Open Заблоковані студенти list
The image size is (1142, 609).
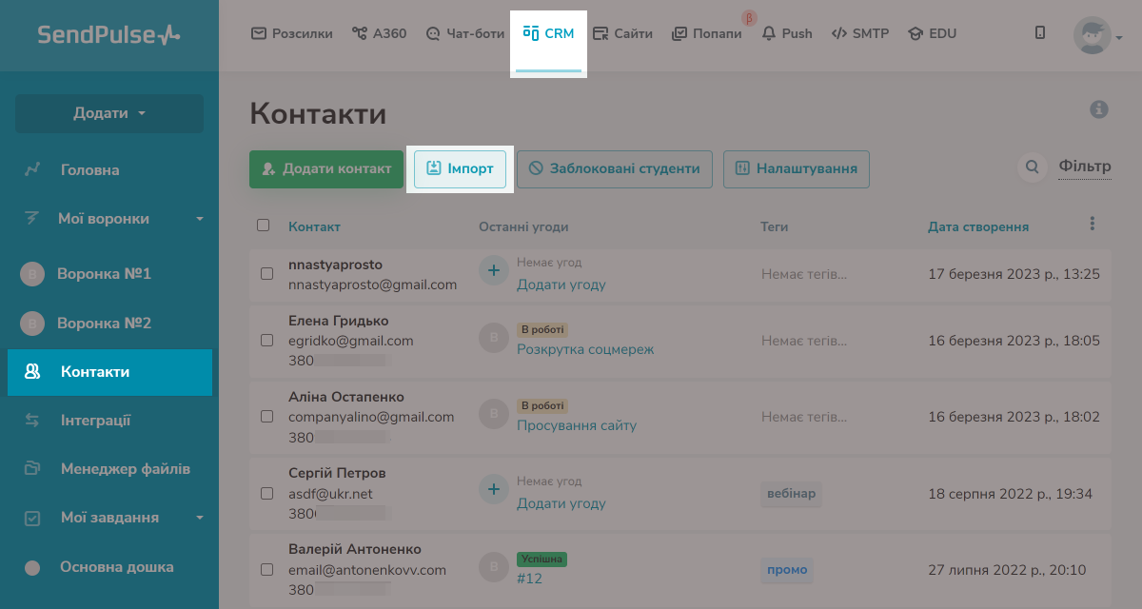615,169
